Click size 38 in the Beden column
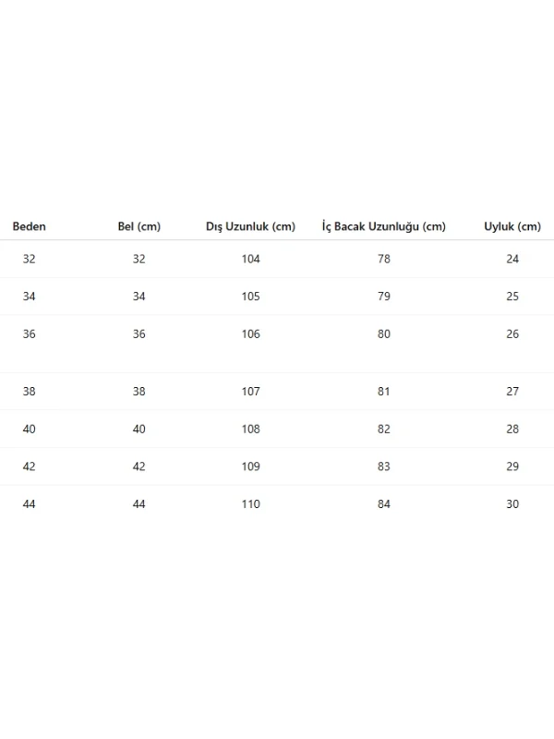The height and width of the screenshot is (739, 554). [30, 391]
